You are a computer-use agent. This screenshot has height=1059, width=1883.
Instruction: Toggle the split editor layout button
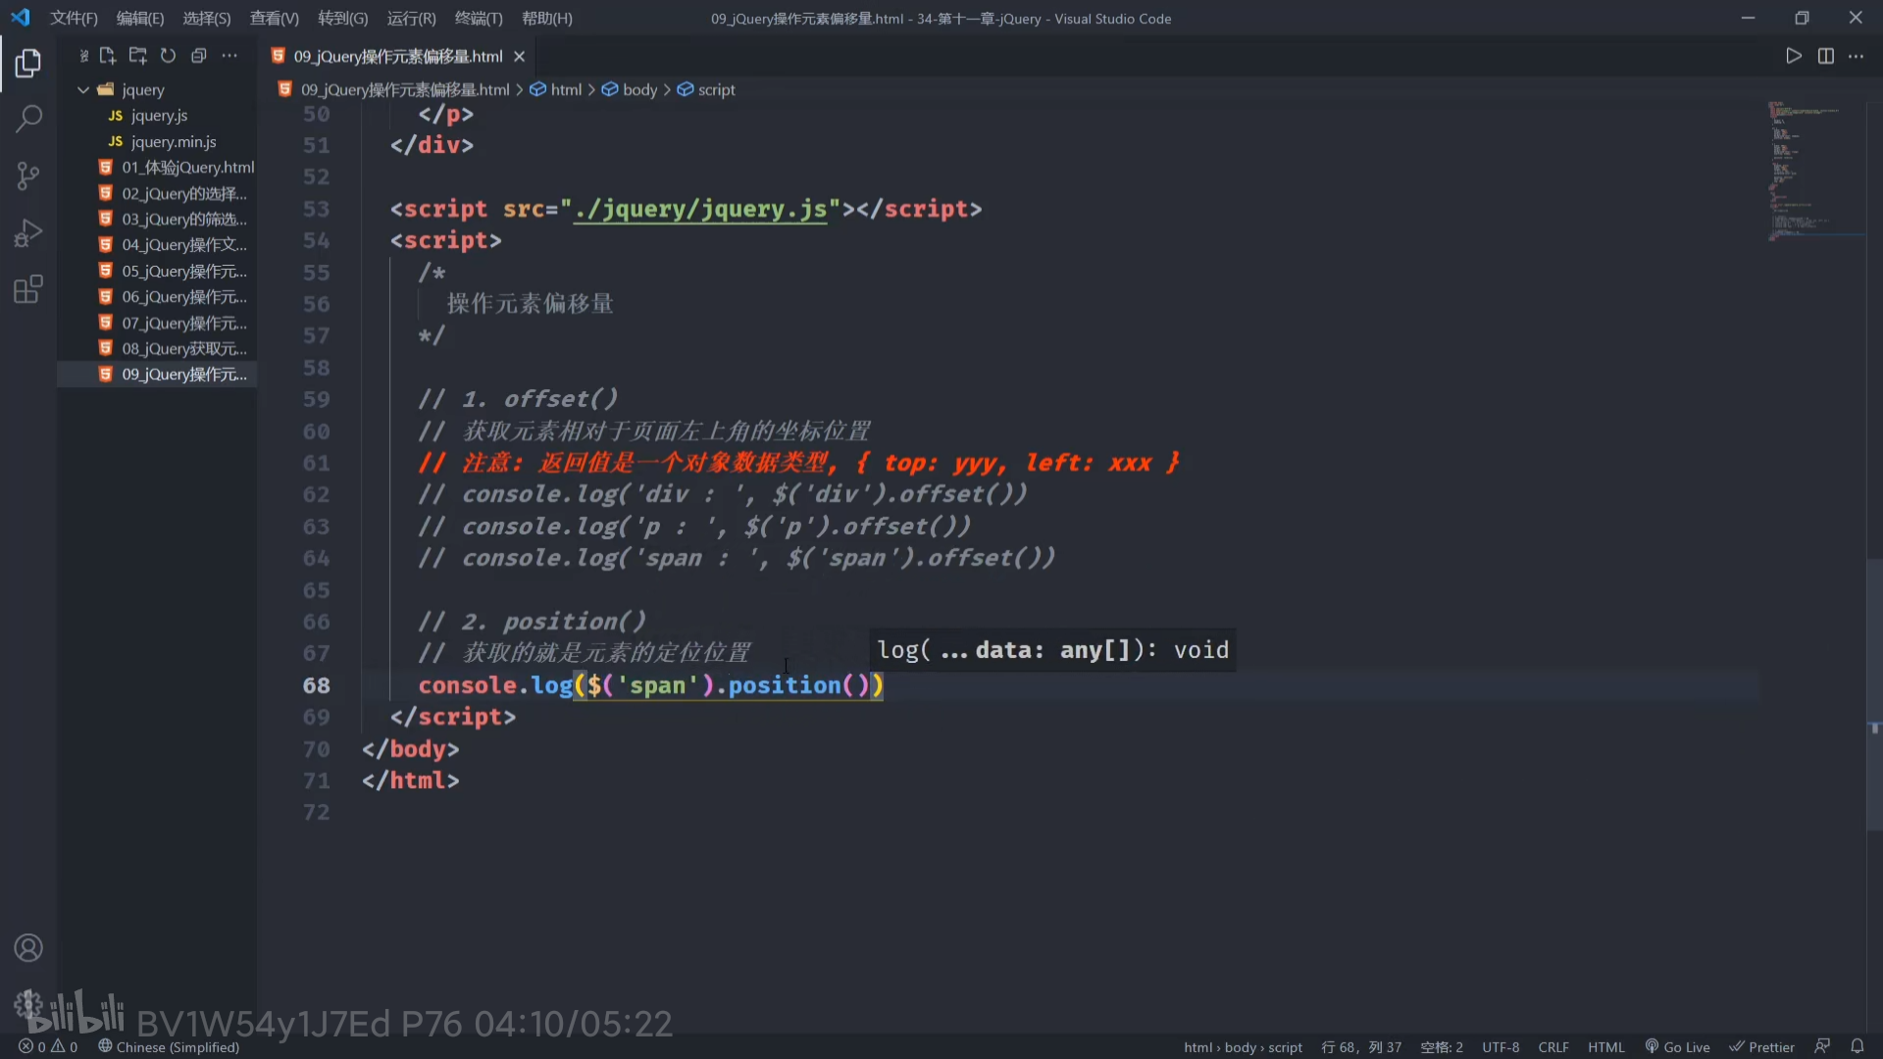[x=1825, y=56]
